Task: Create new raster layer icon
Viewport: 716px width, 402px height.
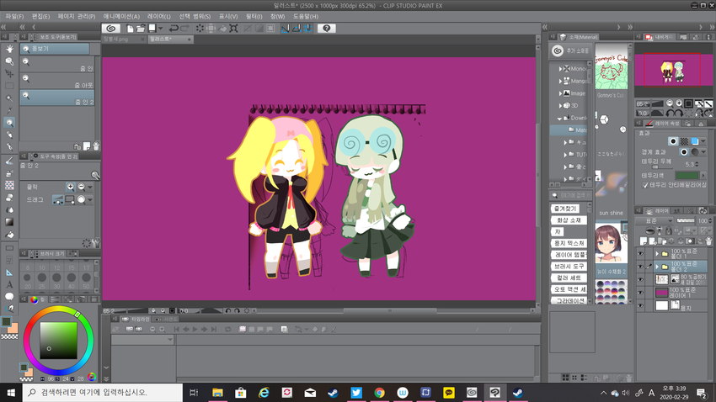Action: pos(644,241)
